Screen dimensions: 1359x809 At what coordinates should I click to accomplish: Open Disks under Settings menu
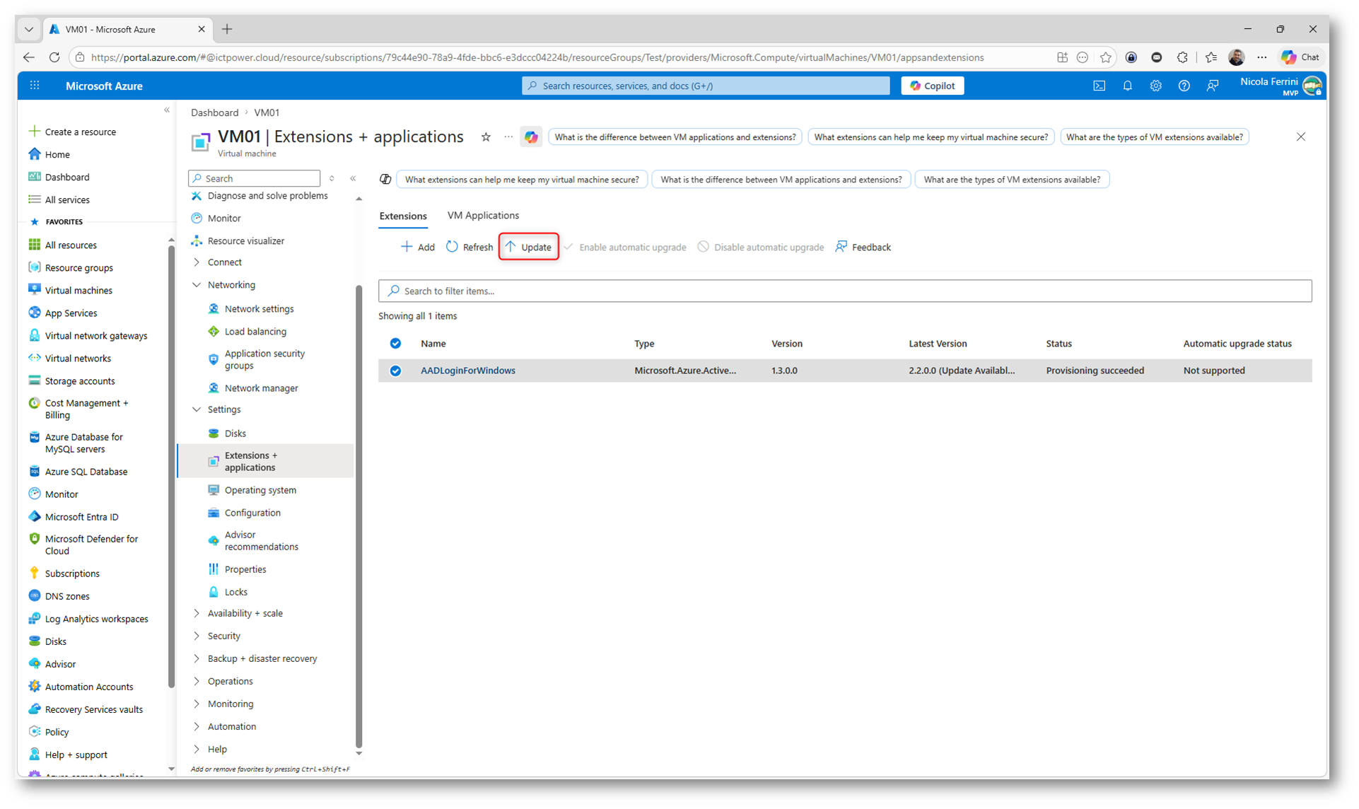tap(235, 433)
